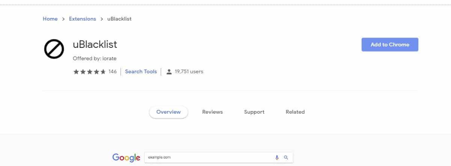Open the Search Tools category link
This screenshot has height=166, width=451.
[x=141, y=71]
